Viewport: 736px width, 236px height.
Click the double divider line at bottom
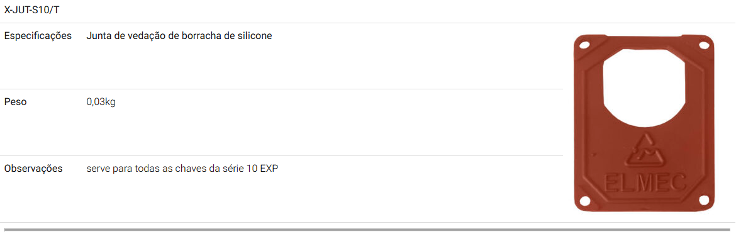tap(368, 230)
